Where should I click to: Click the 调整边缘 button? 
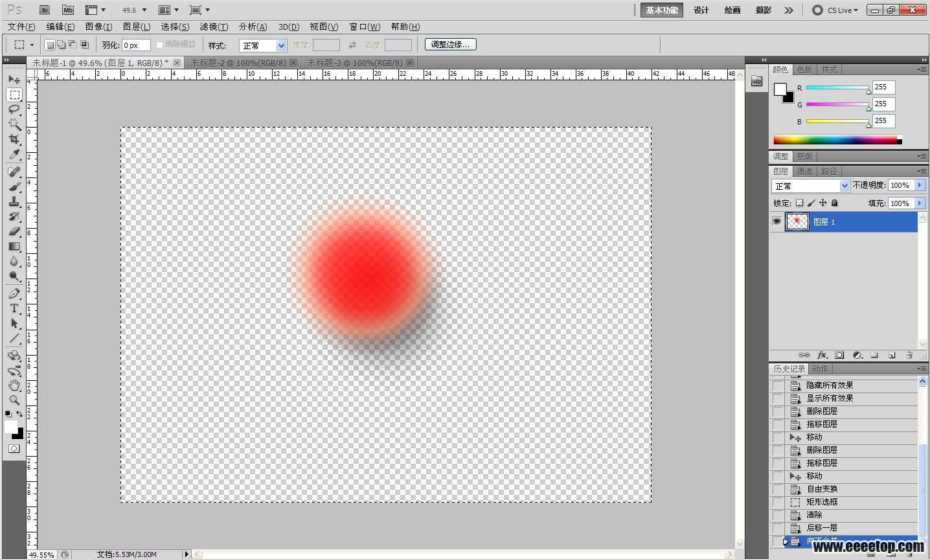pos(451,44)
